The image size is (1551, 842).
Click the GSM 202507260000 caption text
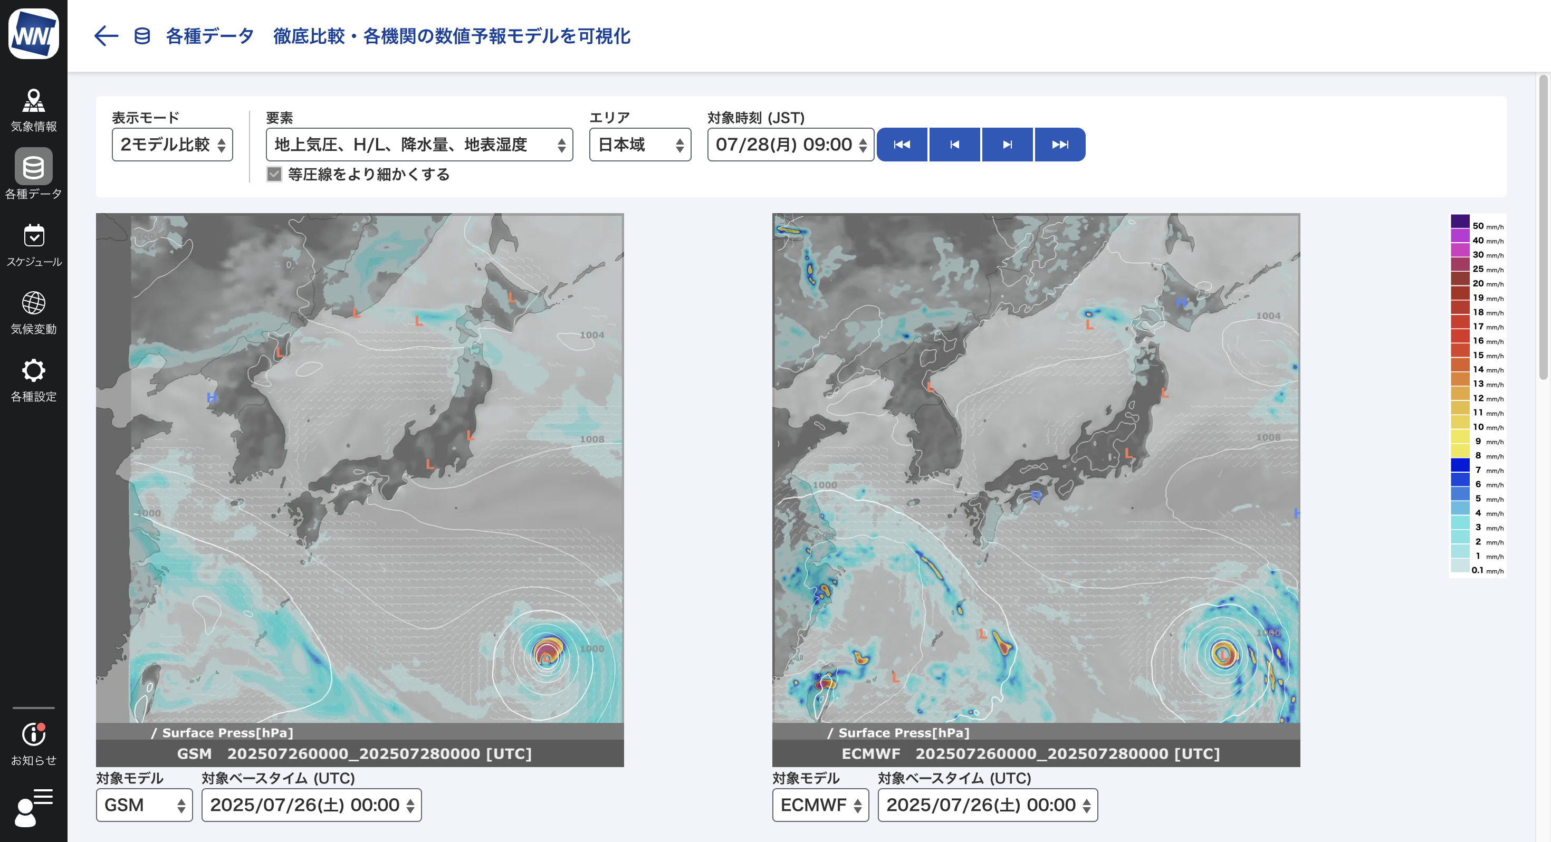click(354, 753)
